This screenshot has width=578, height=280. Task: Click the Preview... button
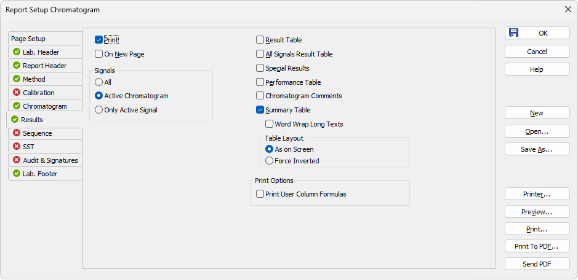point(537,212)
